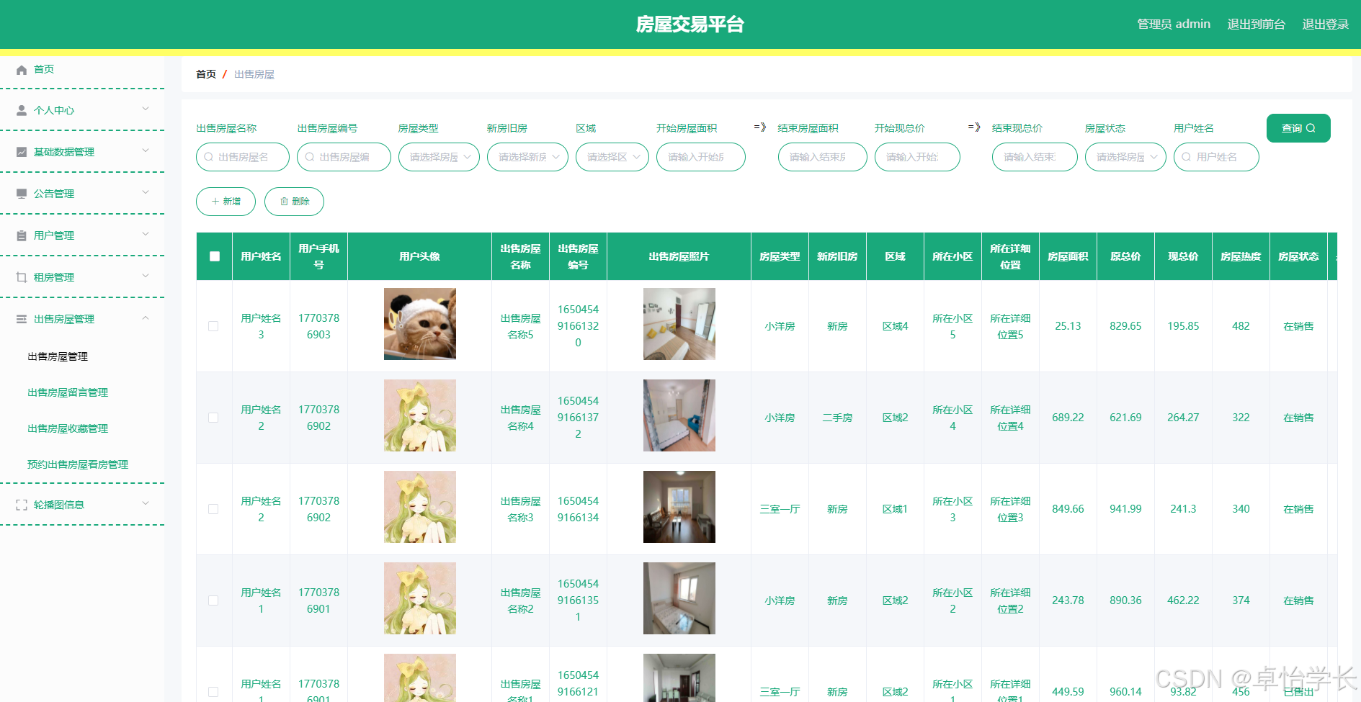This screenshot has height=702, width=1361.
Task: Check the row for 出售房屋名称2
Action: click(x=213, y=600)
